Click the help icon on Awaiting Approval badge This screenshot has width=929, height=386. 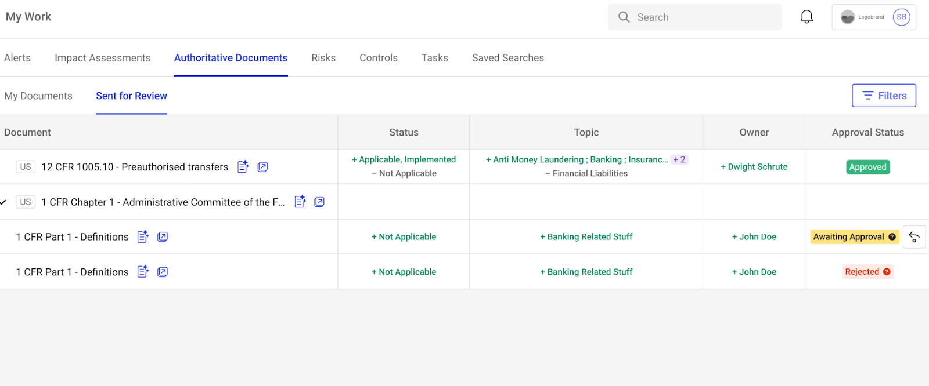pos(892,237)
